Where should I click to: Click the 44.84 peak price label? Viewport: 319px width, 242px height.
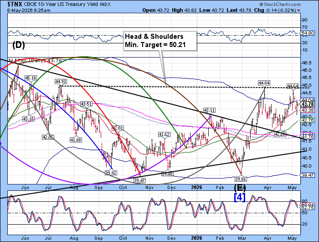(x=264, y=83)
